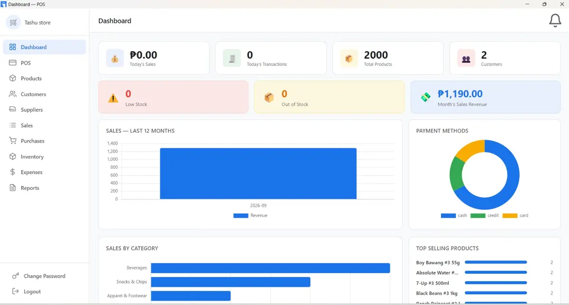The image size is (569, 305).
Task: Click the POS card icon in sidebar
Action: point(13,63)
